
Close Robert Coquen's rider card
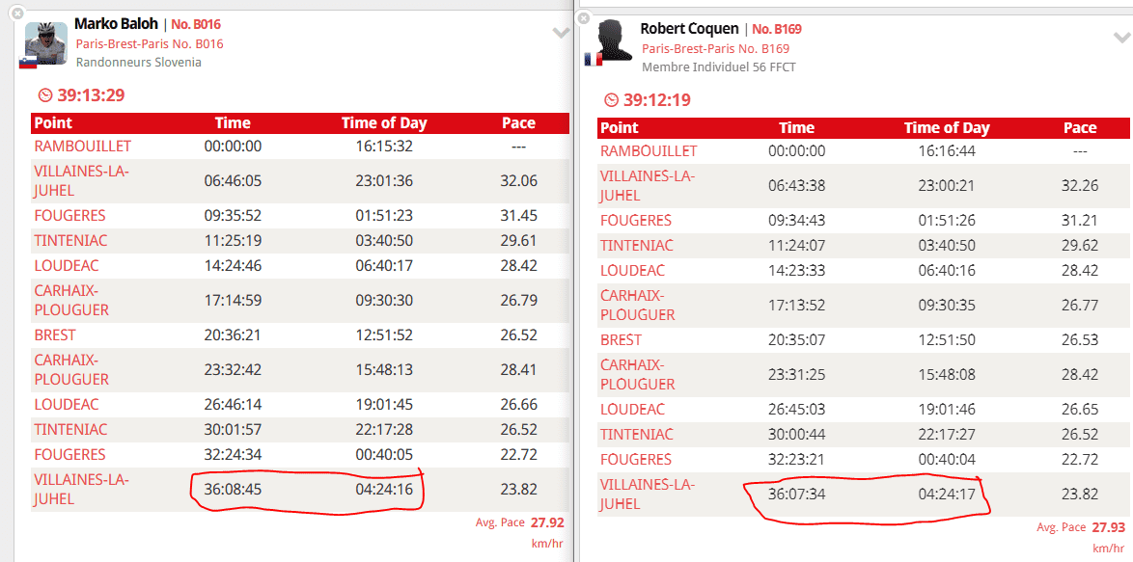pyautogui.click(x=583, y=19)
